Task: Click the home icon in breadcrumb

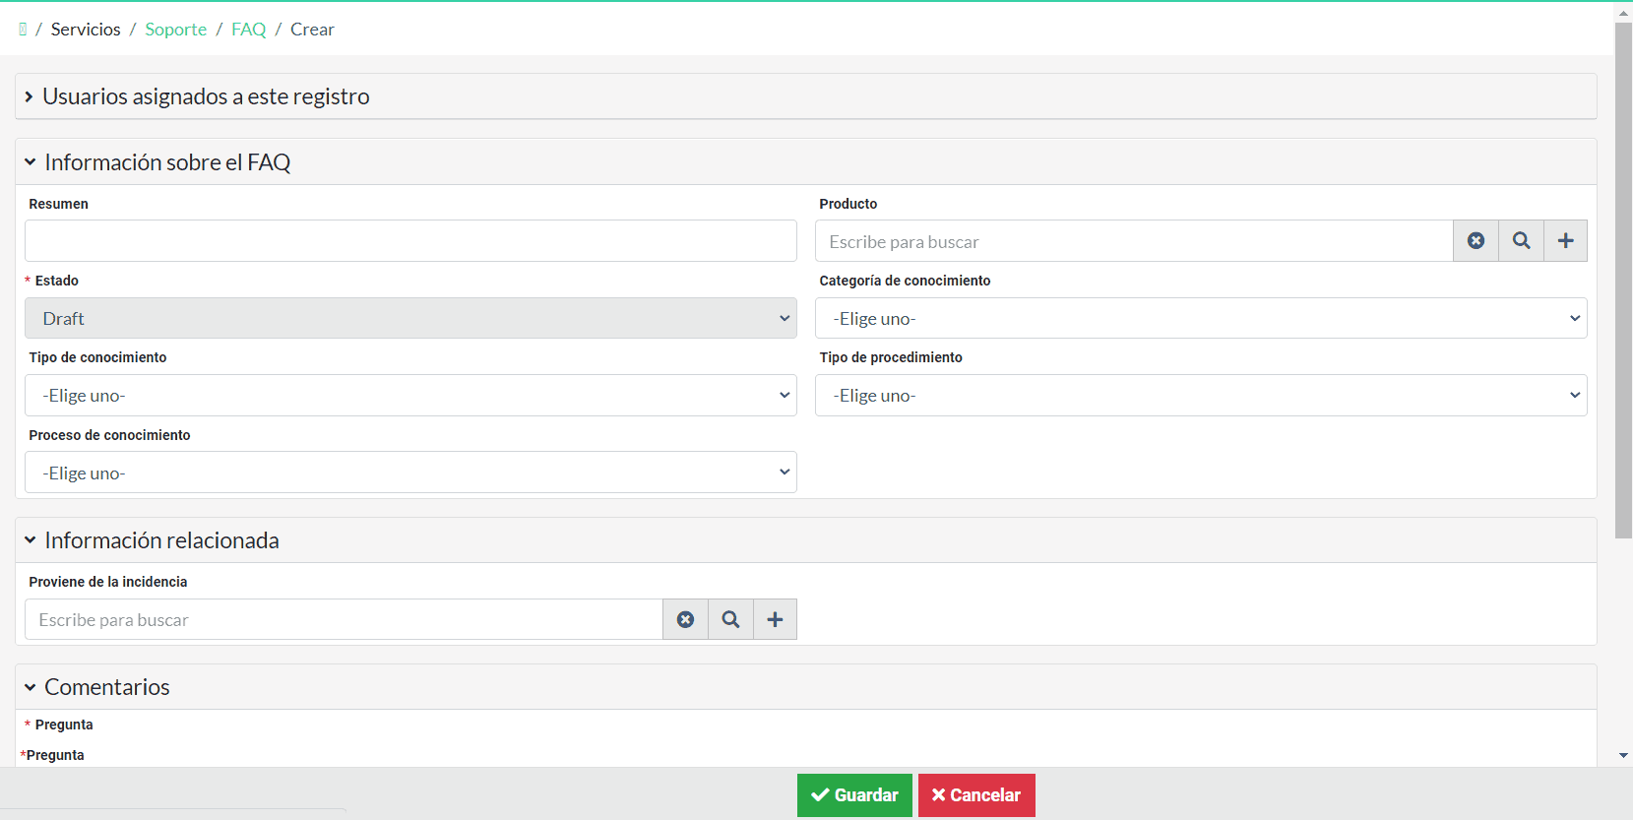Action: tap(23, 30)
